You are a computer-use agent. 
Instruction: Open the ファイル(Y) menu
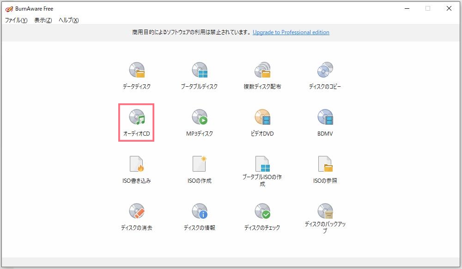(16, 20)
